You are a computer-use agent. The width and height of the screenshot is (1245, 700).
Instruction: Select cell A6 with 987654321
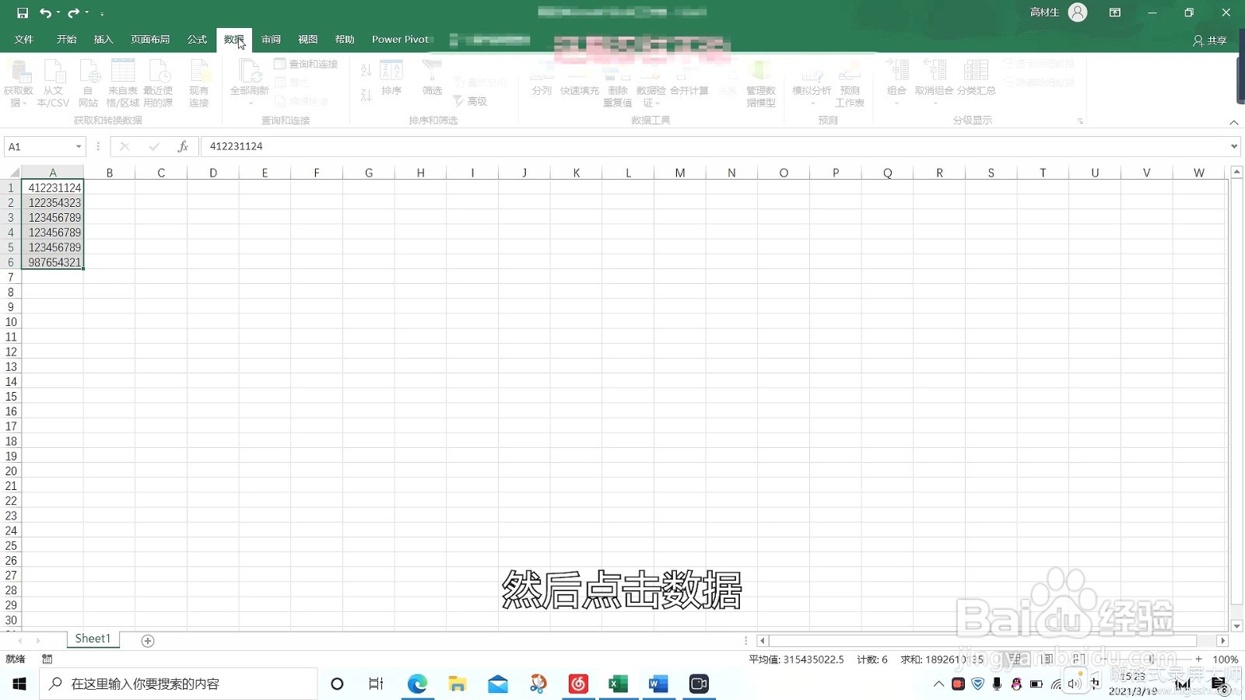click(52, 263)
